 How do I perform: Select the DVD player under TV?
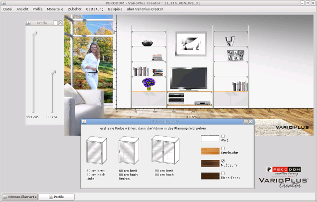pyautogui.click(x=202, y=103)
